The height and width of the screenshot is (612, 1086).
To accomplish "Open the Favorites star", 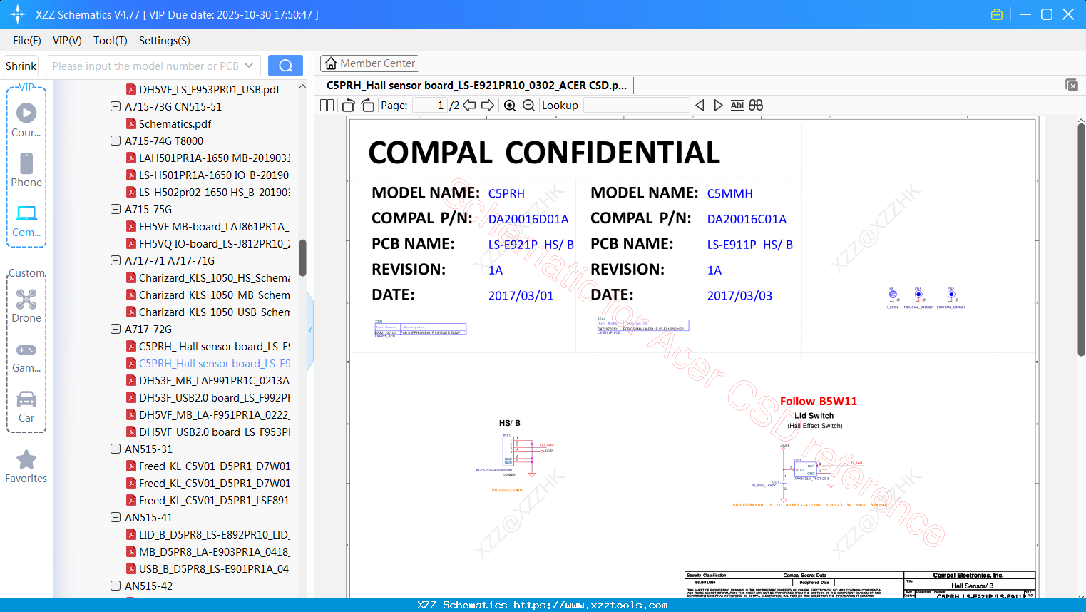I will click(x=26, y=466).
